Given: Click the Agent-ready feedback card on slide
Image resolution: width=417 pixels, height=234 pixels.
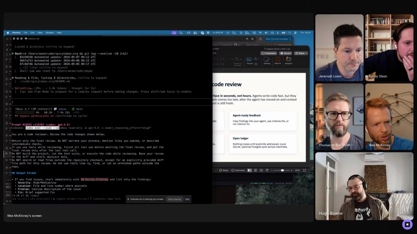Looking at the screenshot, I should point(263,120).
